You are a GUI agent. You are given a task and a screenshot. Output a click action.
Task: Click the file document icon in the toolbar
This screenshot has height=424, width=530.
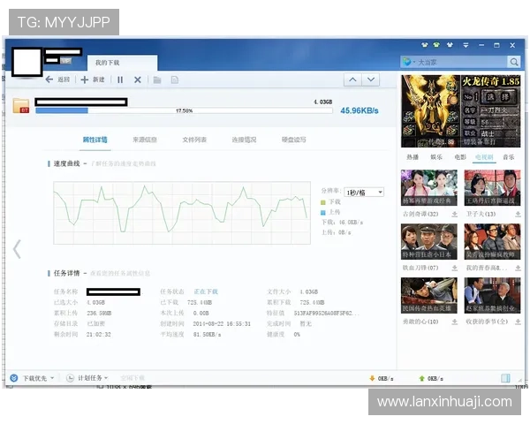click(175, 79)
